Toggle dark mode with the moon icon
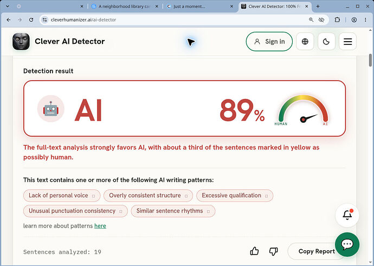The width and height of the screenshot is (374, 266). click(326, 42)
